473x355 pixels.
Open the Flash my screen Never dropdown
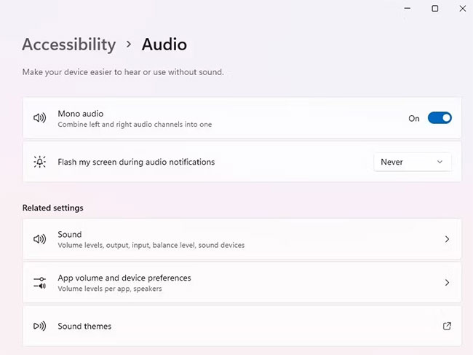click(412, 162)
